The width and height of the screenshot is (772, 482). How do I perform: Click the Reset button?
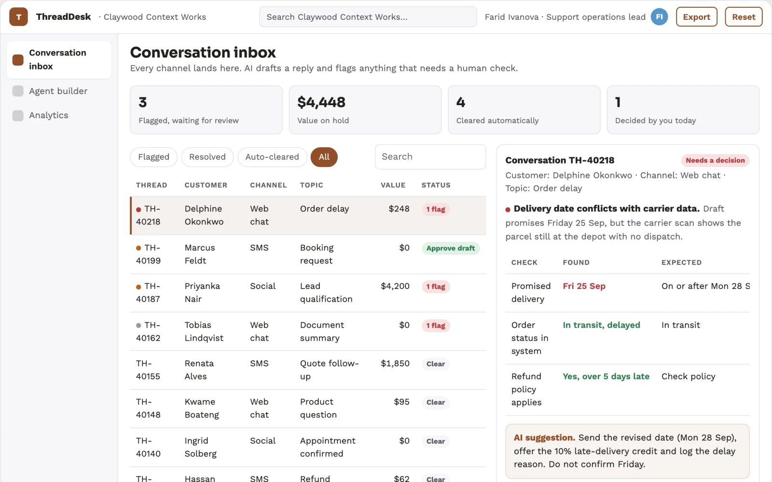(744, 17)
